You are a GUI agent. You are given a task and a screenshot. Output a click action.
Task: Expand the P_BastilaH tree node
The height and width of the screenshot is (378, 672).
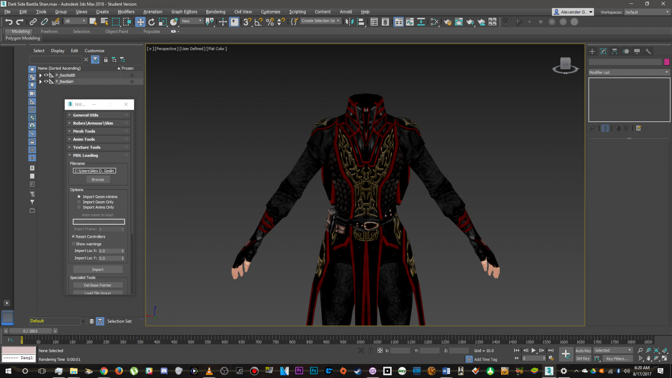point(40,81)
